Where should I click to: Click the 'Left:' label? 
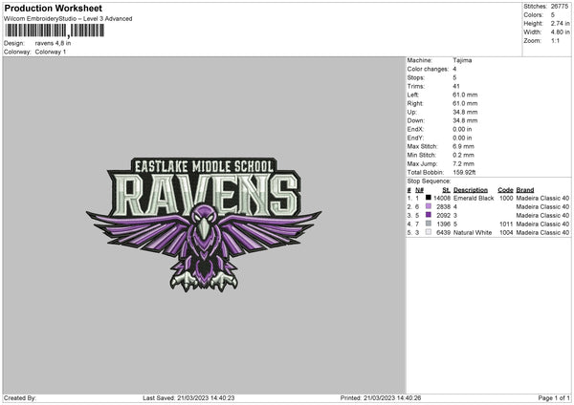pyautogui.click(x=412, y=95)
